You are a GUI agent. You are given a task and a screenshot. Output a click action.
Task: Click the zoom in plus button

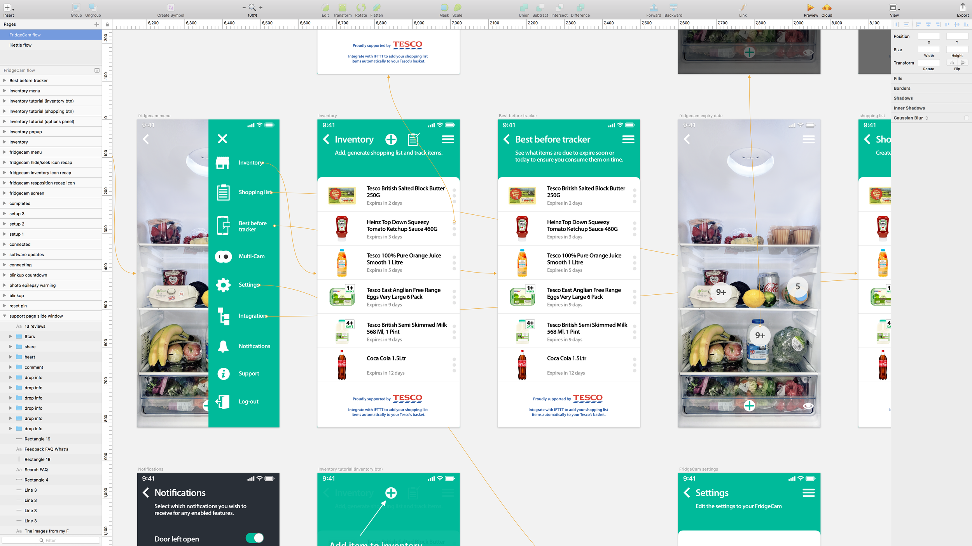click(x=261, y=7)
